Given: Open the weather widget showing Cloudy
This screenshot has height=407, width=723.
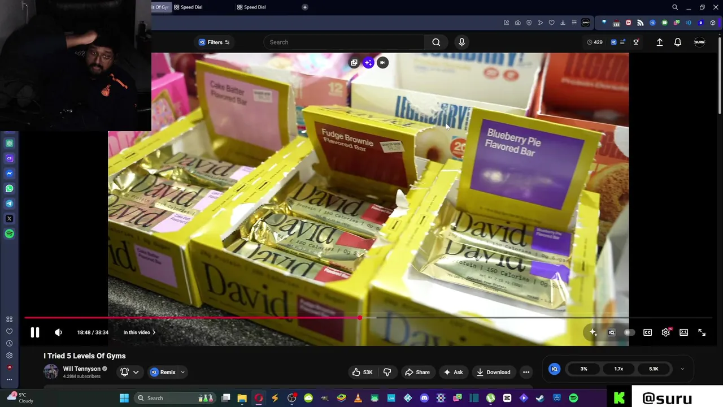Looking at the screenshot, I should [21, 398].
